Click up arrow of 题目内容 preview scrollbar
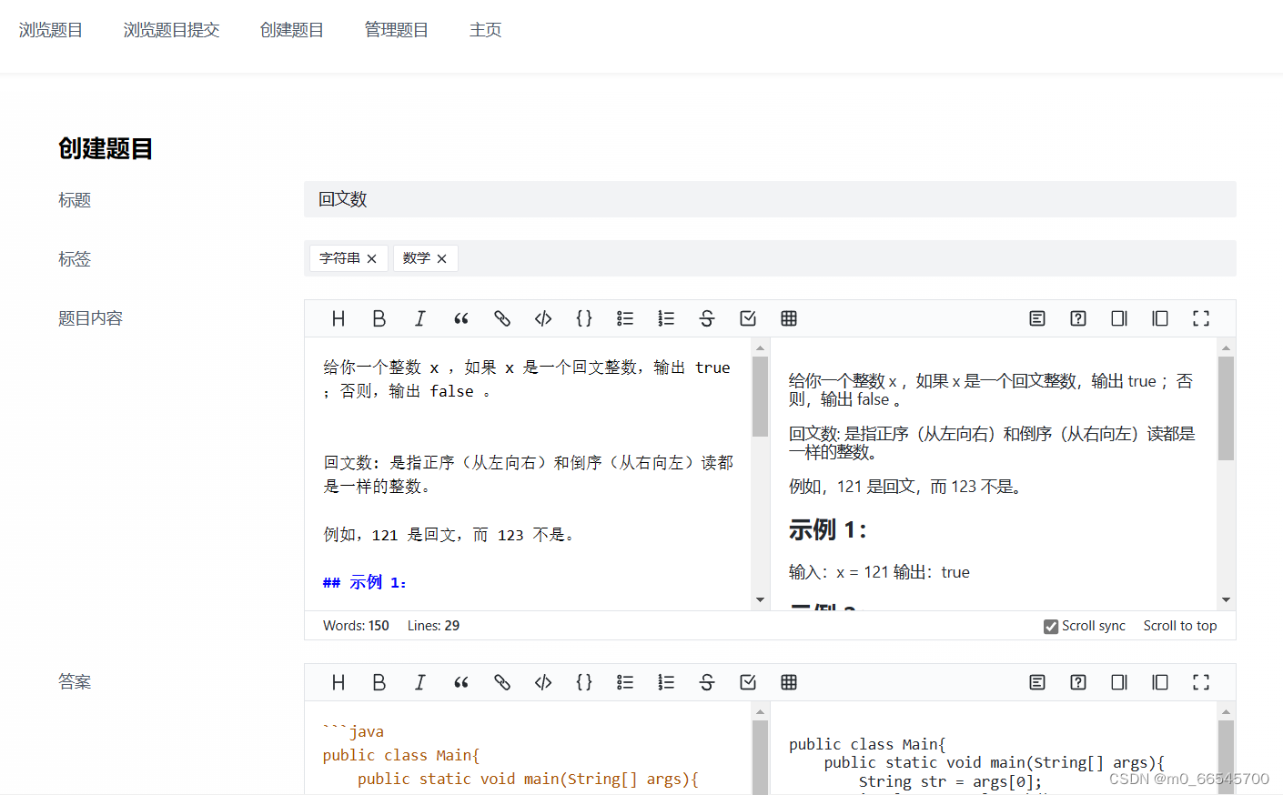 [1226, 347]
